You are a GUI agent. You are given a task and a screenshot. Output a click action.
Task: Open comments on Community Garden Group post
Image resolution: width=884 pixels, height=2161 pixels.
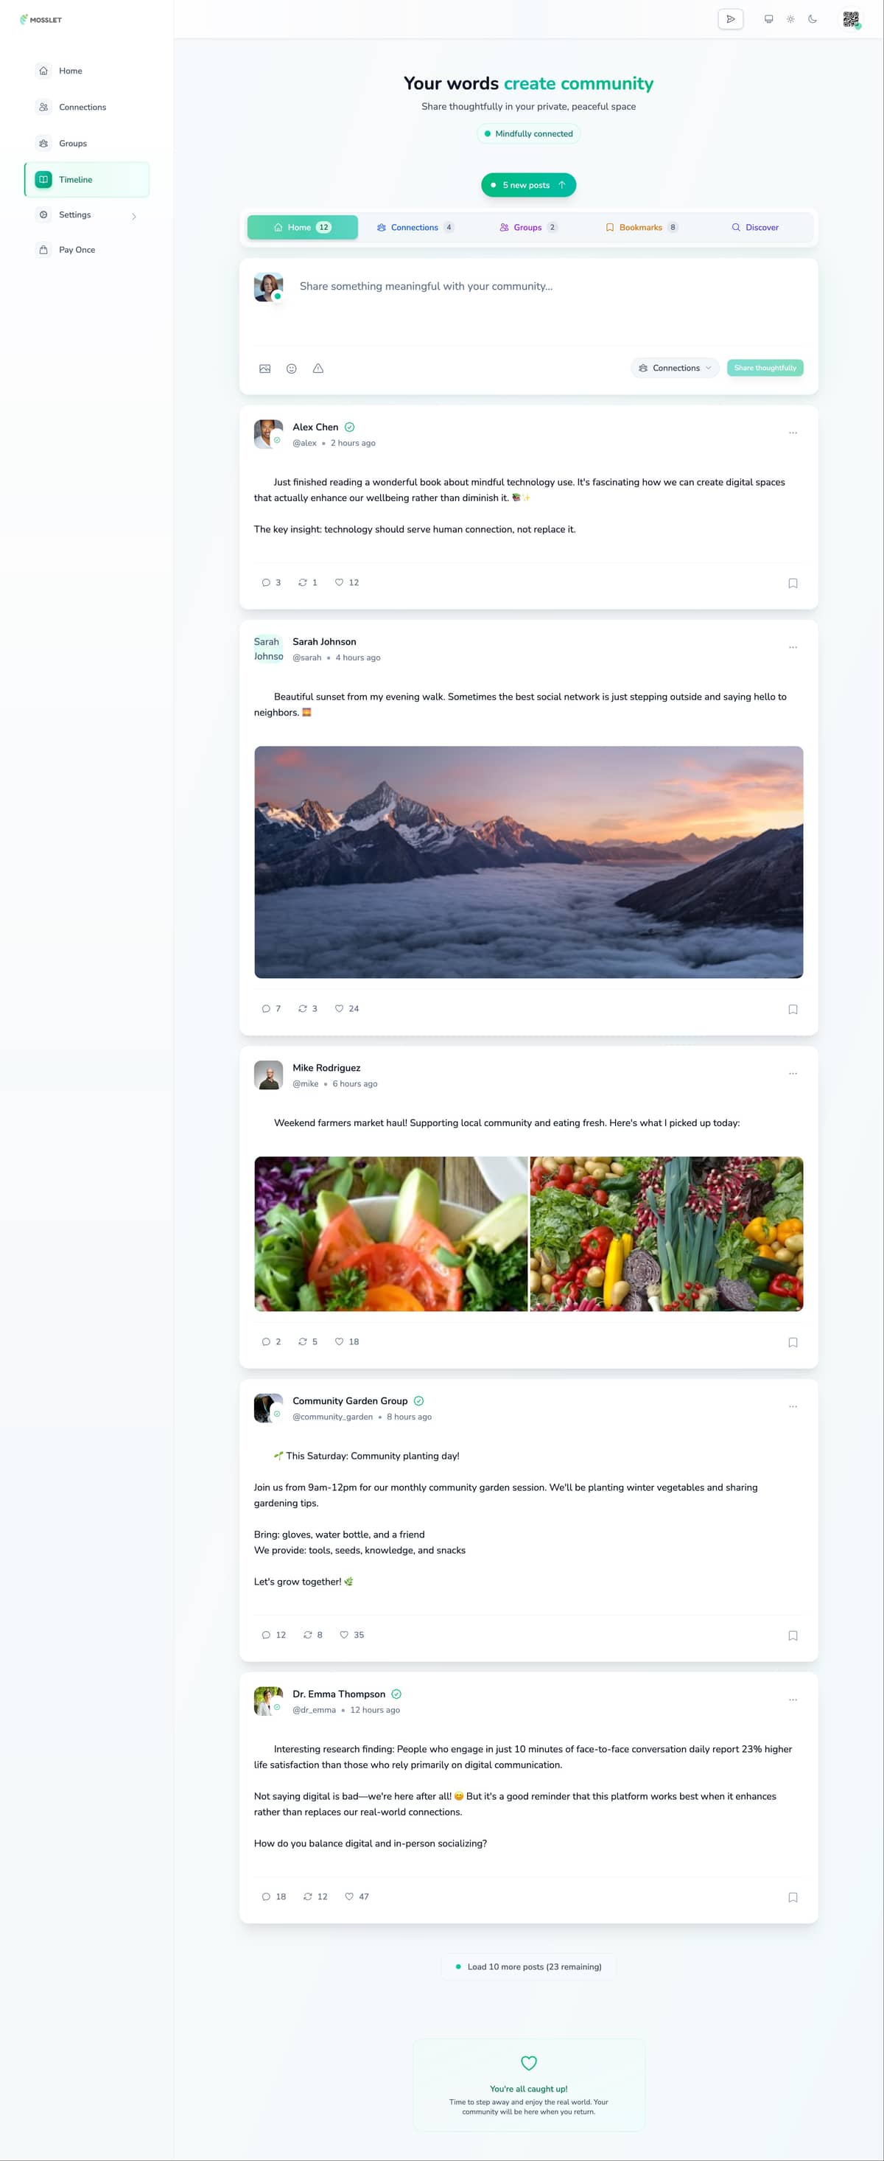[273, 1634]
